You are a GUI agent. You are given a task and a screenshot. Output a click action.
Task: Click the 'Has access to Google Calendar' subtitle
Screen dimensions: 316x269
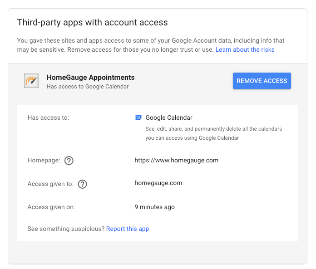coord(88,87)
